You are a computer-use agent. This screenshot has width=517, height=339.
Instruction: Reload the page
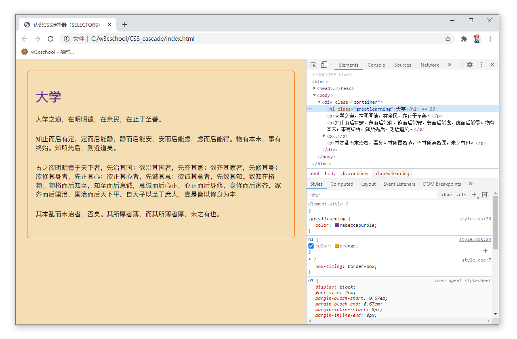point(50,39)
